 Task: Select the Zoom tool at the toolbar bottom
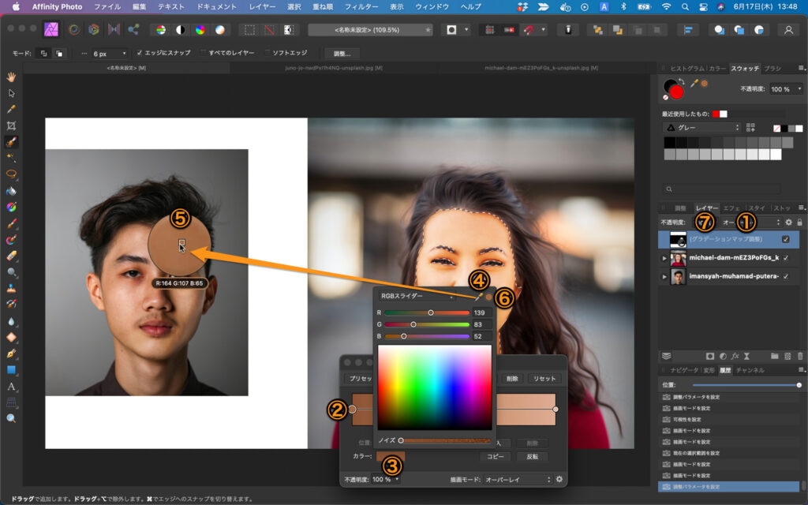[x=12, y=418]
